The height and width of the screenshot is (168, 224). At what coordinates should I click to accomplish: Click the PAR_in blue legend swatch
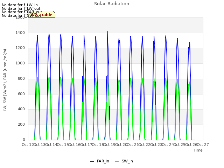pyautogui.click(x=92, y=162)
